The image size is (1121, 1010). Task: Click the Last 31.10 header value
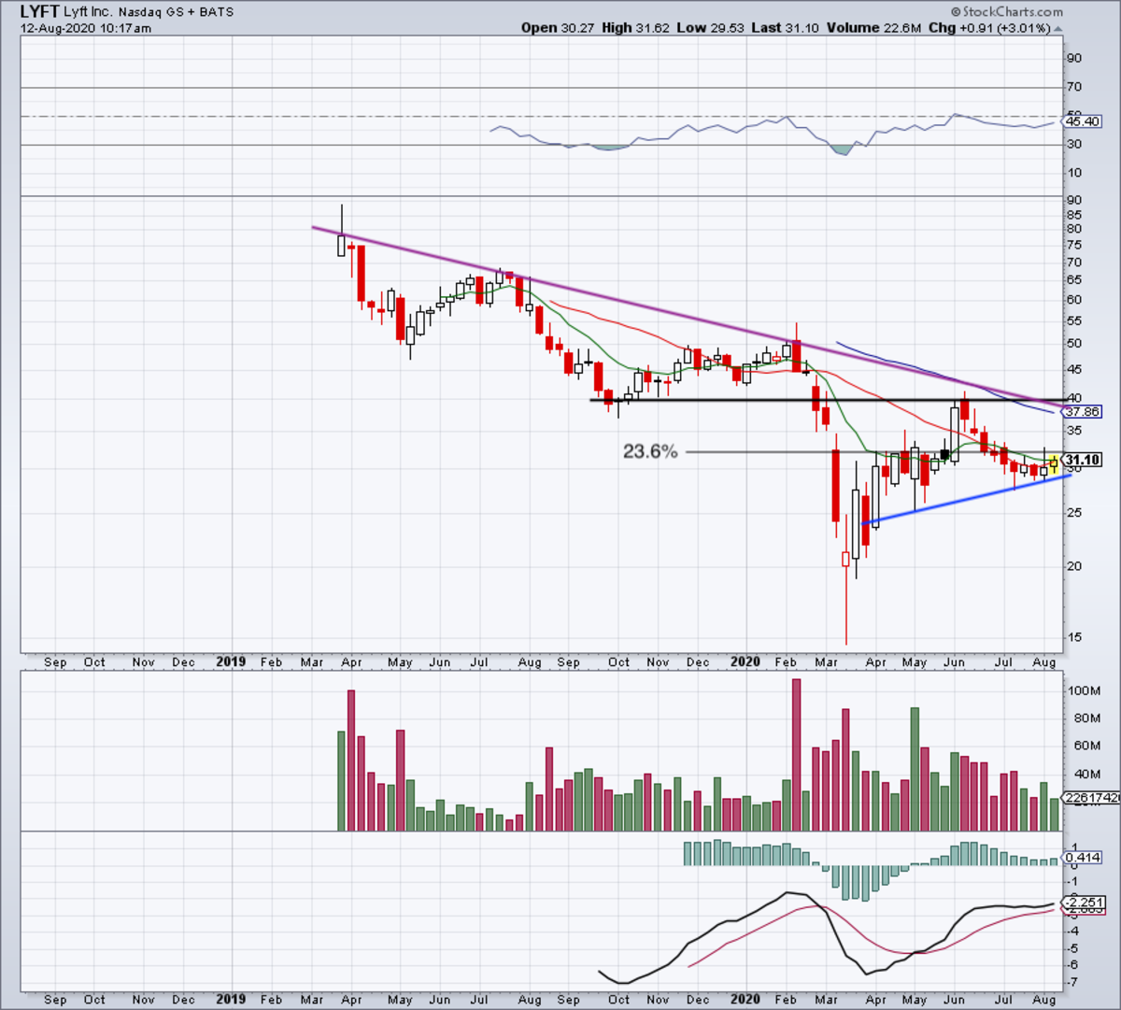click(x=786, y=28)
